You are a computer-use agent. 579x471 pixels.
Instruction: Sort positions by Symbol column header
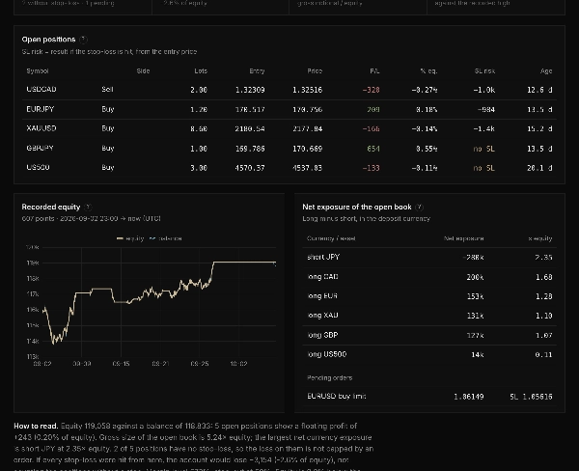pyautogui.click(x=38, y=70)
